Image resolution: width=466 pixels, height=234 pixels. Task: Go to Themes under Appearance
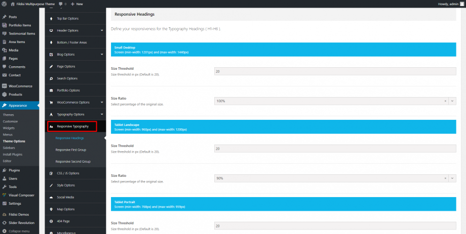[8, 115]
